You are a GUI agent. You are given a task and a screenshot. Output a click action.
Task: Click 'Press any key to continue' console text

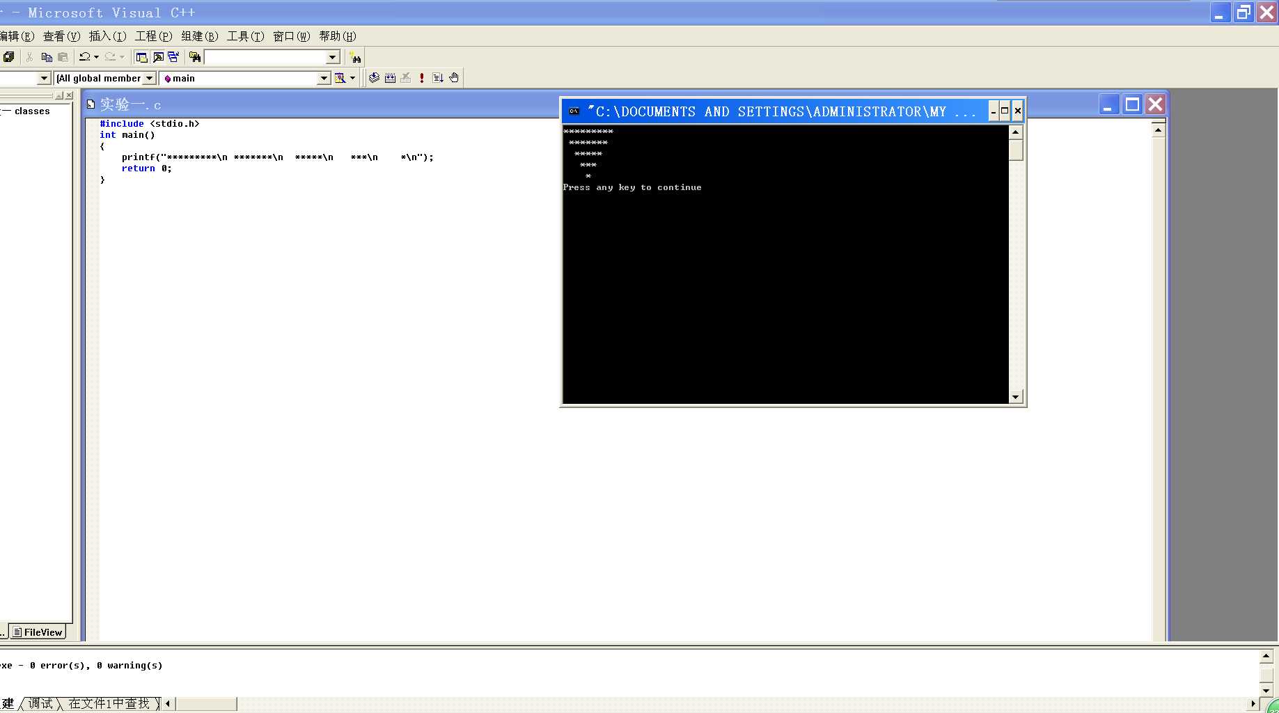[x=632, y=187]
